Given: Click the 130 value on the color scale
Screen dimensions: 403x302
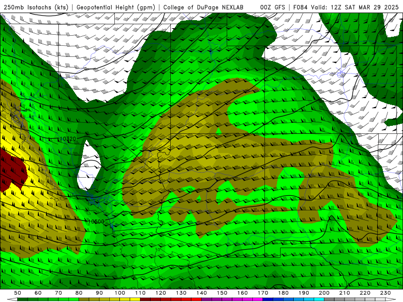Looking at the screenshot, I should click(x=181, y=293).
